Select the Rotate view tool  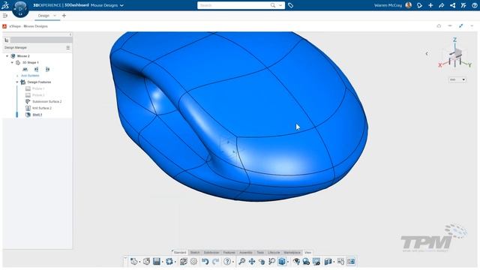tap(262, 262)
